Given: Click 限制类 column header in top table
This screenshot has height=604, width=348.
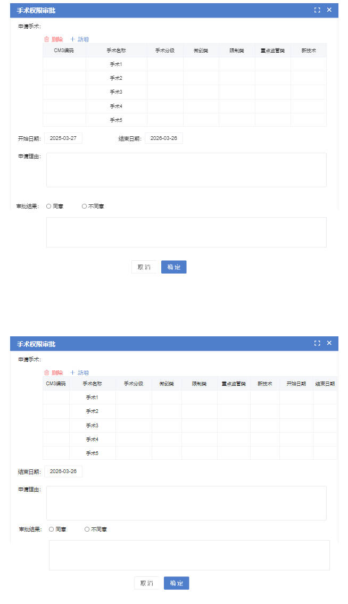Looking at the screenshot, I should click(x=237, y=51).
